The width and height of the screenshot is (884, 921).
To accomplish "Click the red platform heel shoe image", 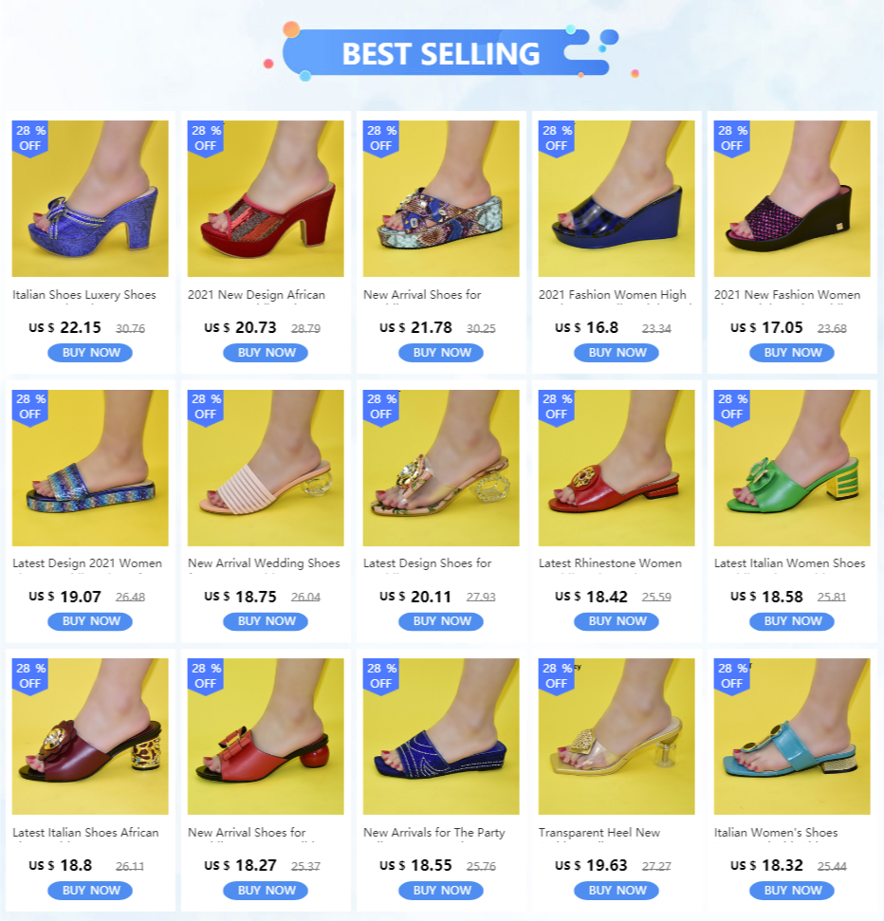I will click(266, 198).
